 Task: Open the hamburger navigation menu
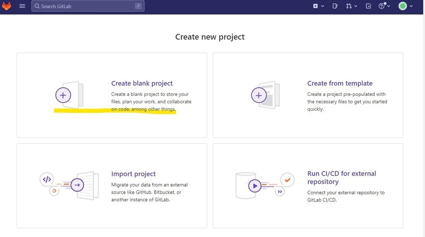22,6
